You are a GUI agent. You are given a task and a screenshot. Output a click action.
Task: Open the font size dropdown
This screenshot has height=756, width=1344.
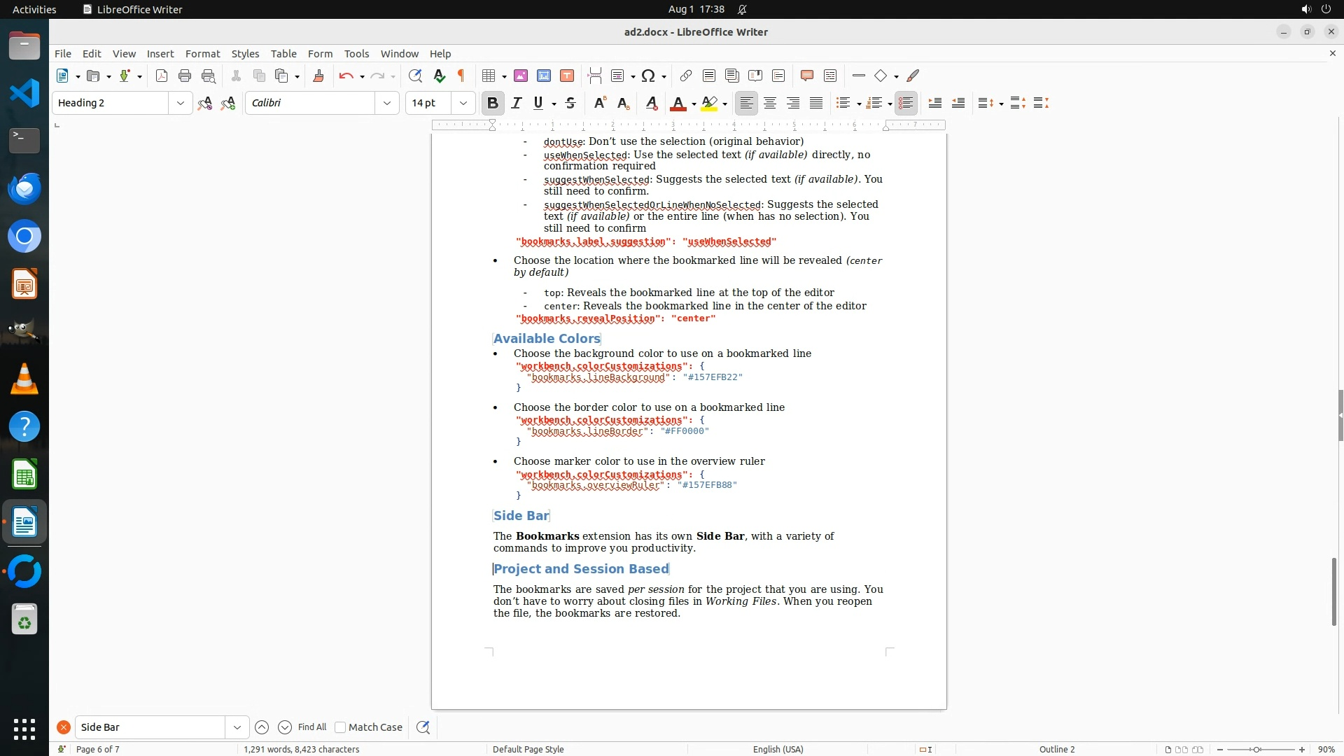463,103
